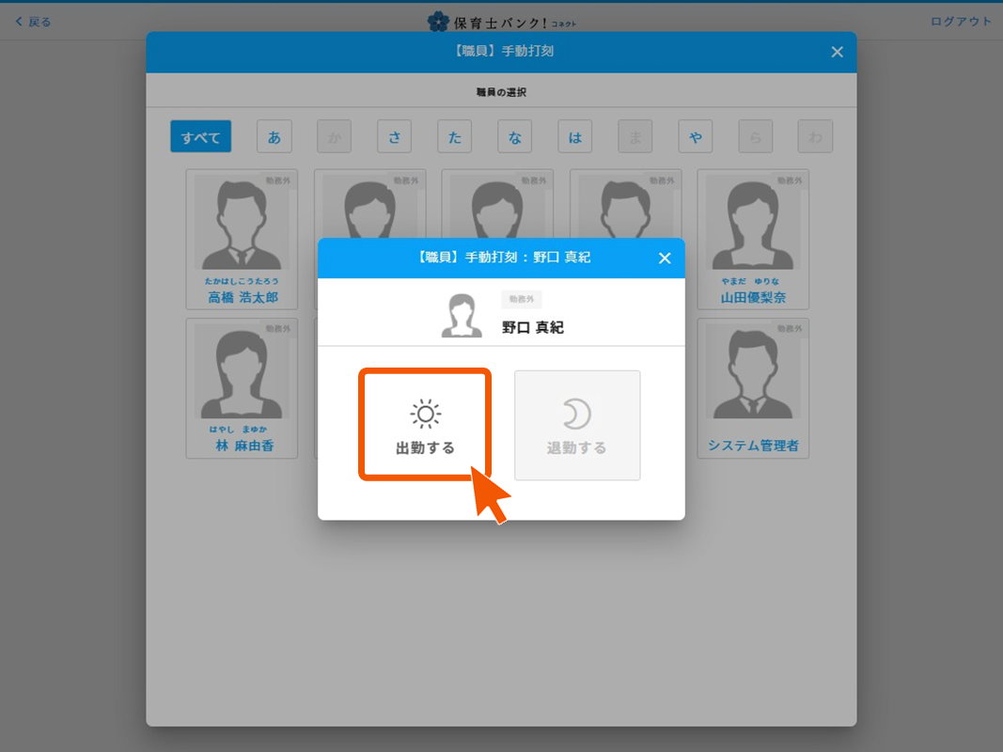
Task: Select the システム管理者 staff card
Action: 753,387
